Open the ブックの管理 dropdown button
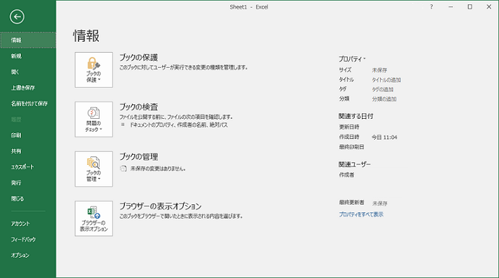The image size is (499, 278). (x=94, y=169)
